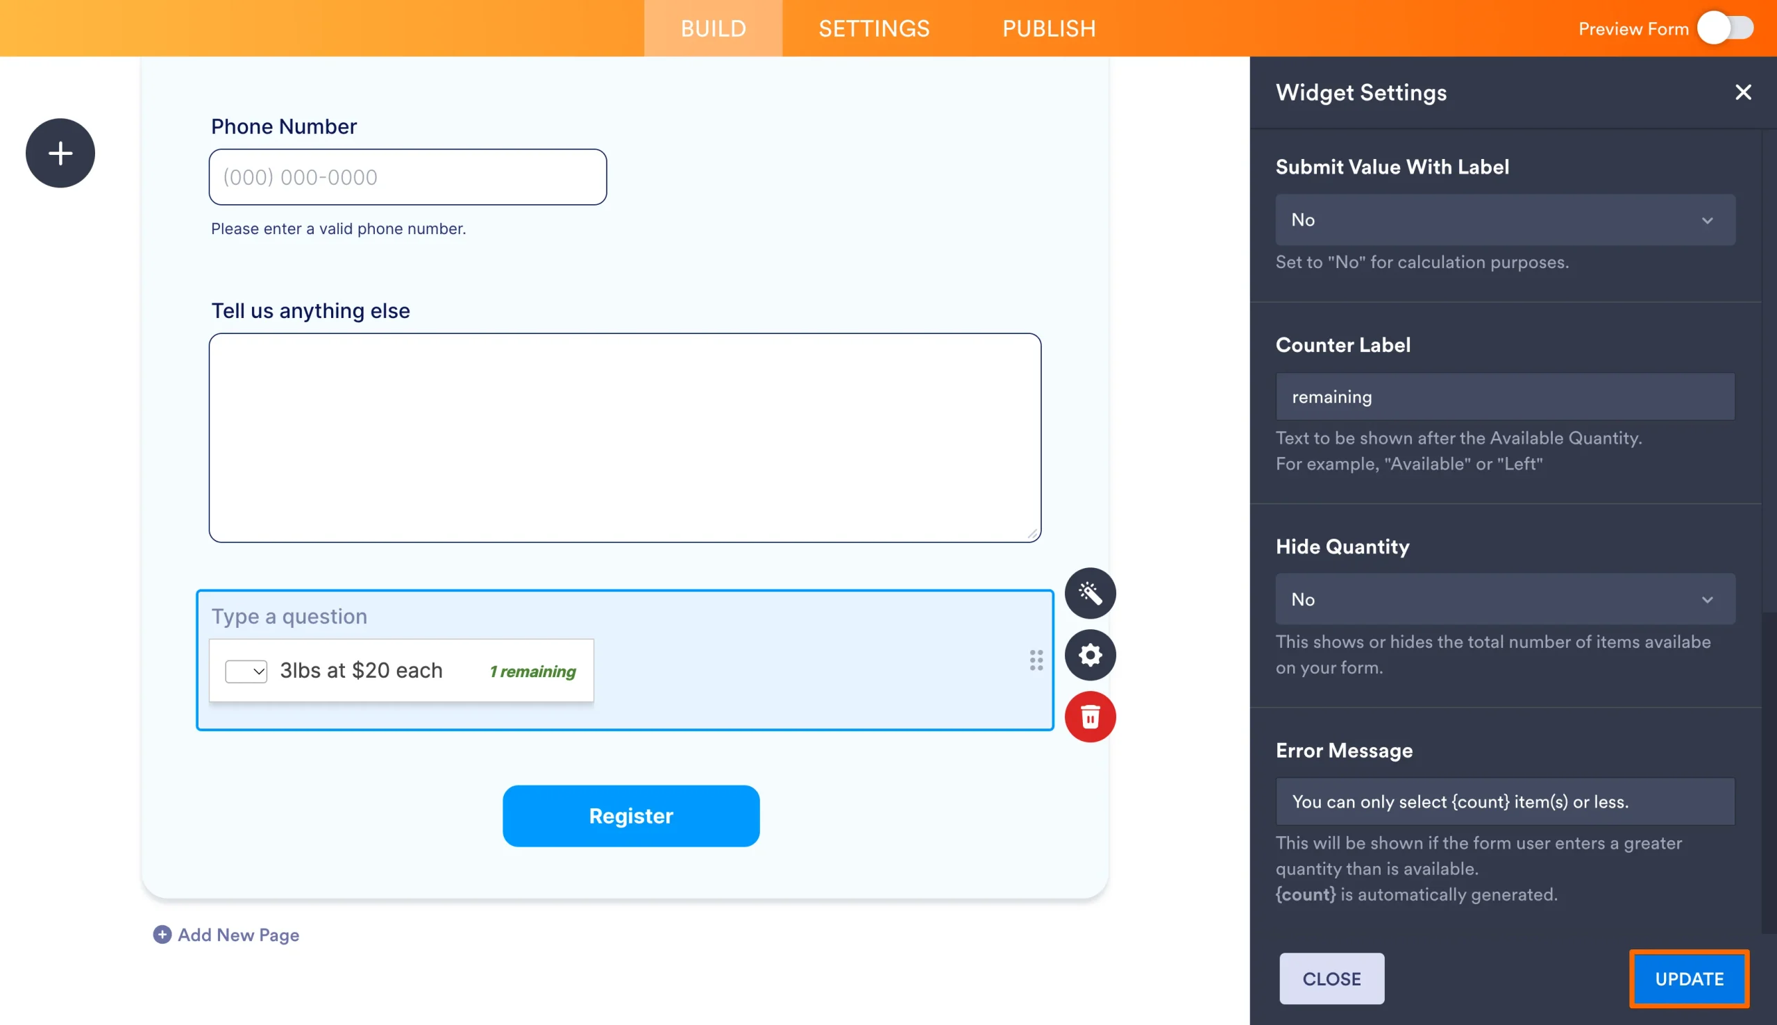Click the Widget Settings panel title

coord(1361,92)
